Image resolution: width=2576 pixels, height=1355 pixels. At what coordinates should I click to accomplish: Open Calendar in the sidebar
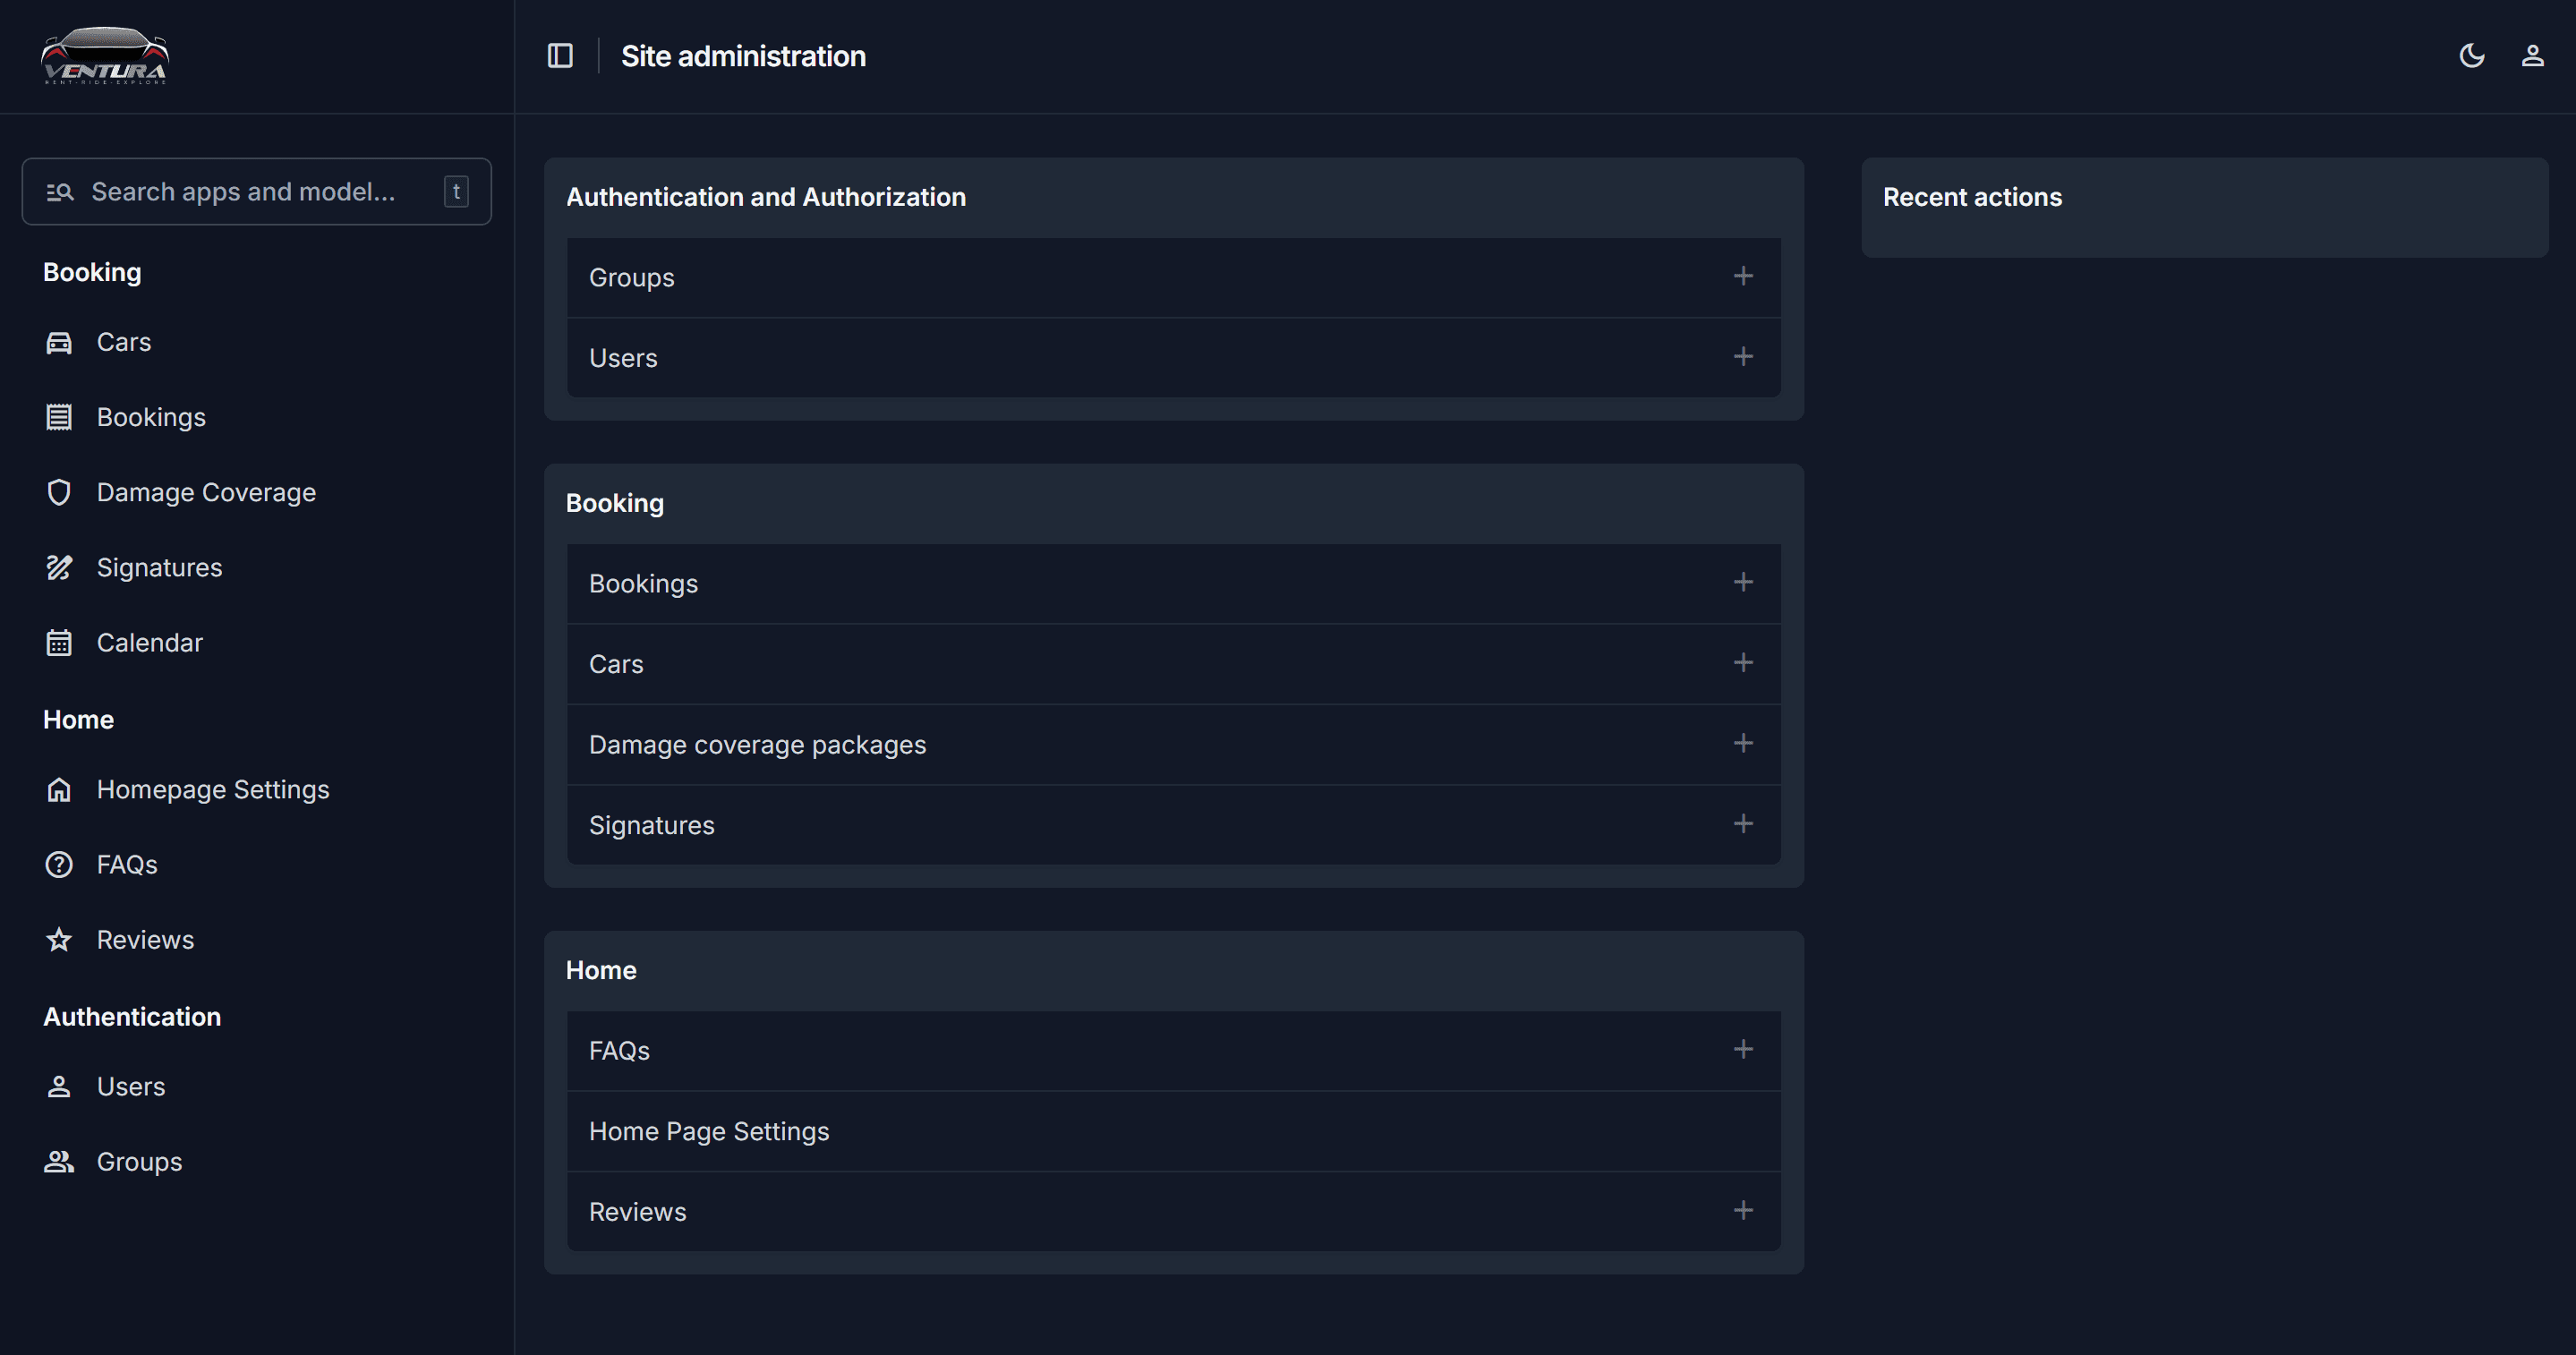(x=150, y=643)
